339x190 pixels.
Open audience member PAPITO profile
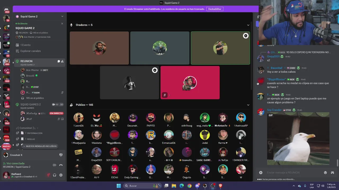tap(151, 120)
